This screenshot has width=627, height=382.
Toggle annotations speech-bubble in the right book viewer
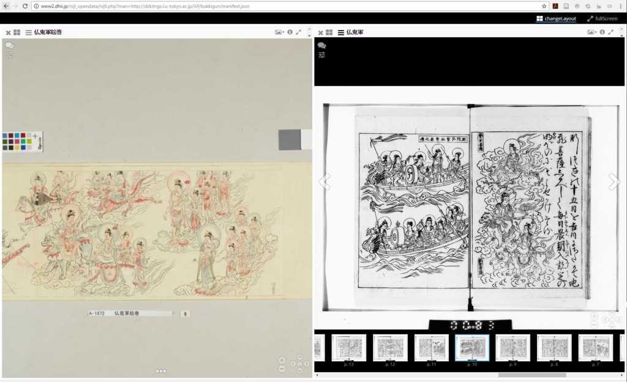pyautogui.click(x=321, y=45)
